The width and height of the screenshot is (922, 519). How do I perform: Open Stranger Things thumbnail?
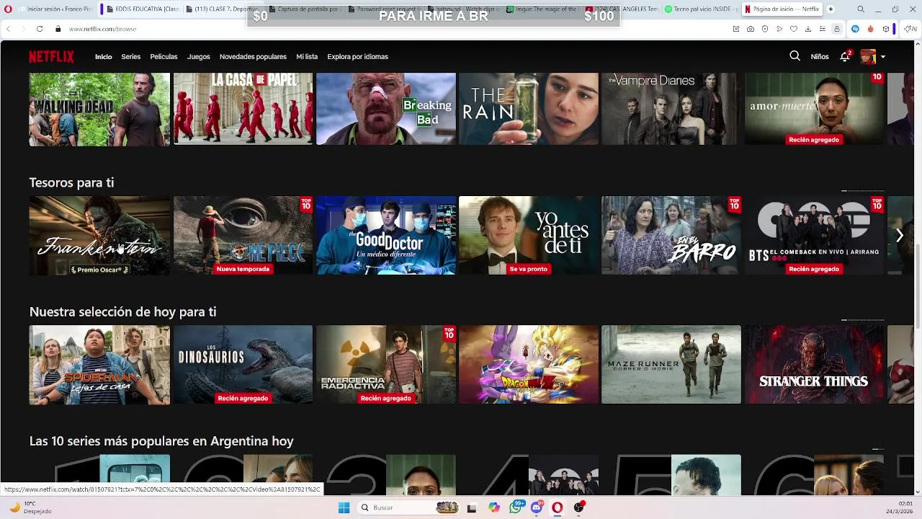point(814,365)
